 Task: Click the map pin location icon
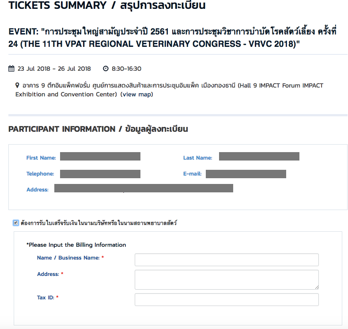click(x=17, y=85)
